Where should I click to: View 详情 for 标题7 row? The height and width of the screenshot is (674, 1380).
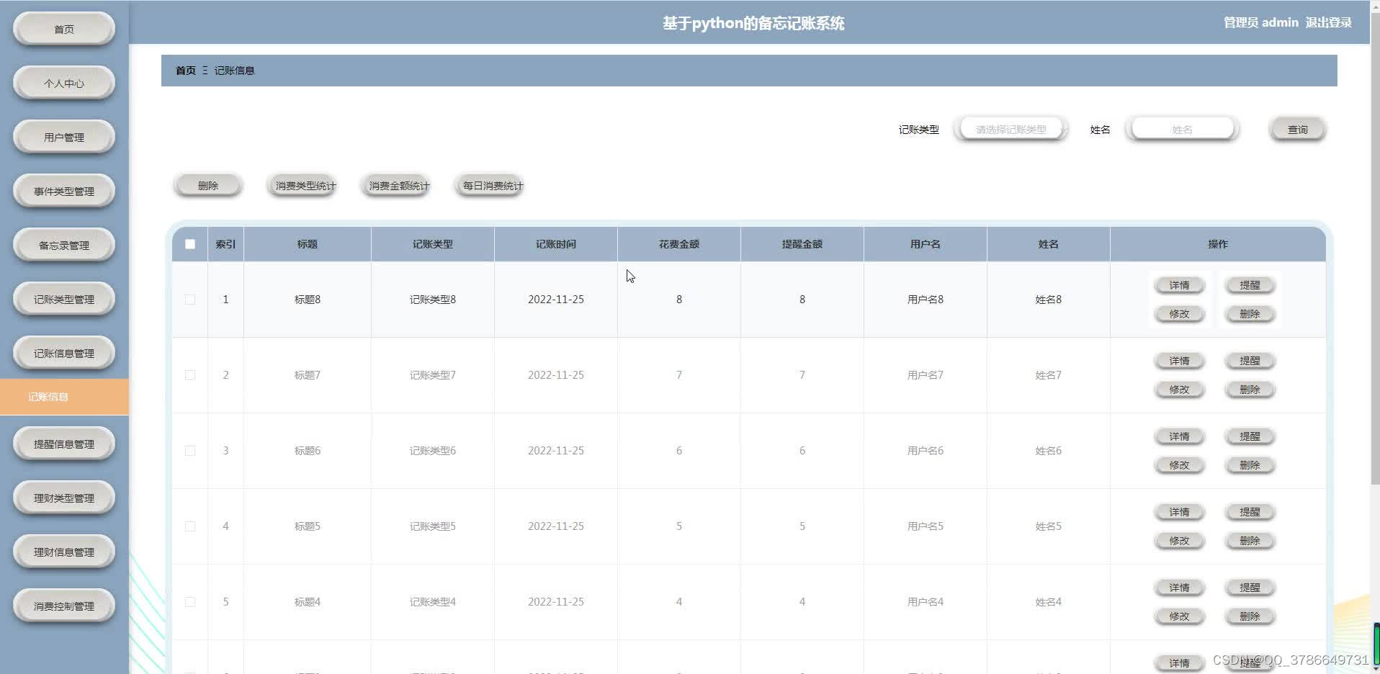tap(1179, 361)
